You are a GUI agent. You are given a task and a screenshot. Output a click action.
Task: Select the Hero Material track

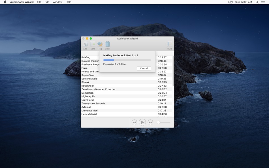(x=127, y=114)
